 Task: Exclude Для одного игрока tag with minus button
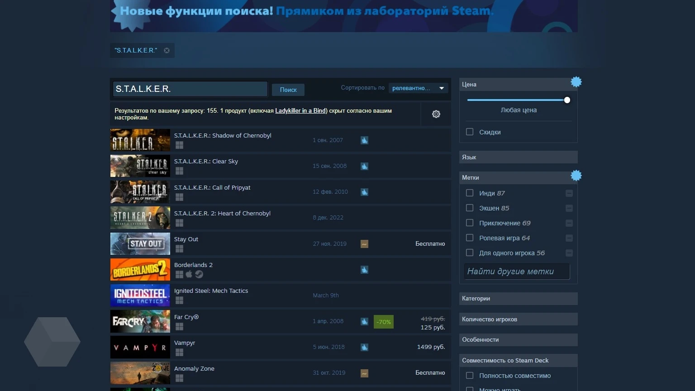pos(569,253)
